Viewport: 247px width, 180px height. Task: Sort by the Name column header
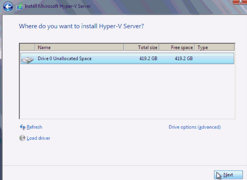click(79, 47)
